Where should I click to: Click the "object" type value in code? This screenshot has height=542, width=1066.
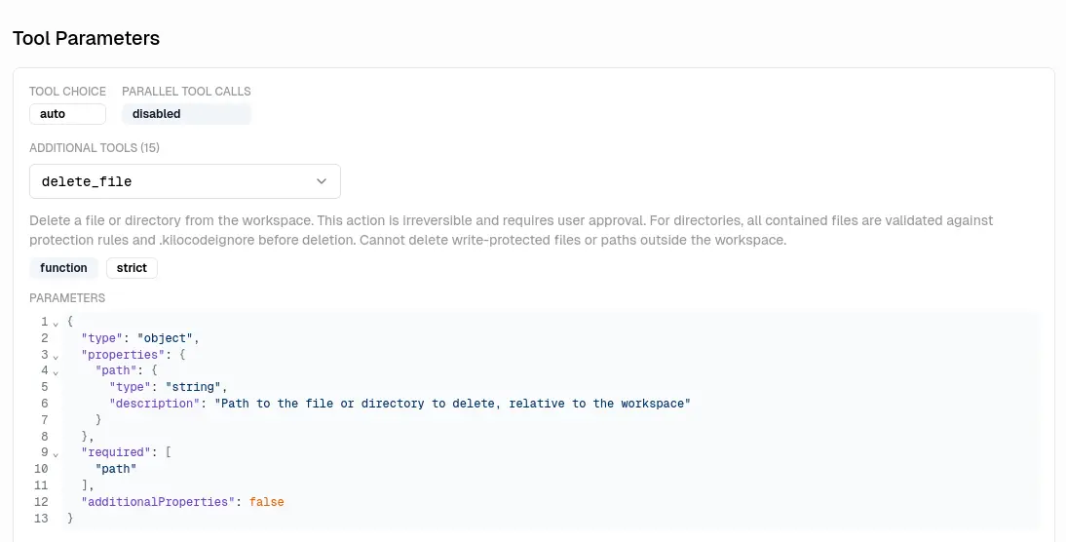click(168, 338)
